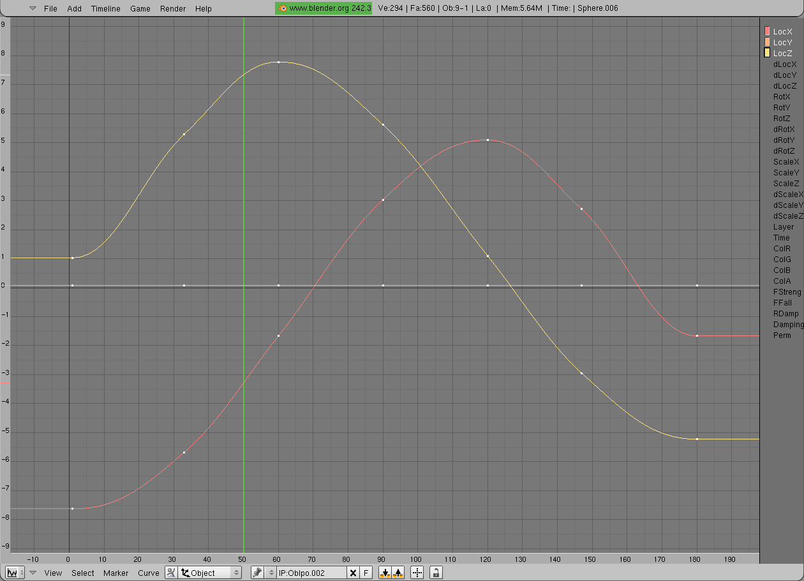Select the ColR channel

tap(782, 248)
